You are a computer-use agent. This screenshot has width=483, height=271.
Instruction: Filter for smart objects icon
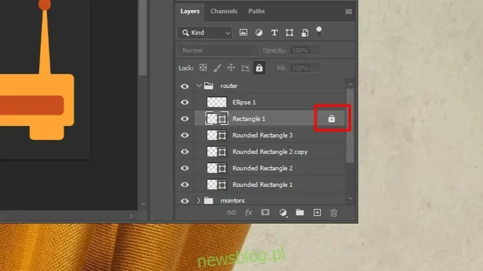(x=305, y=33)
